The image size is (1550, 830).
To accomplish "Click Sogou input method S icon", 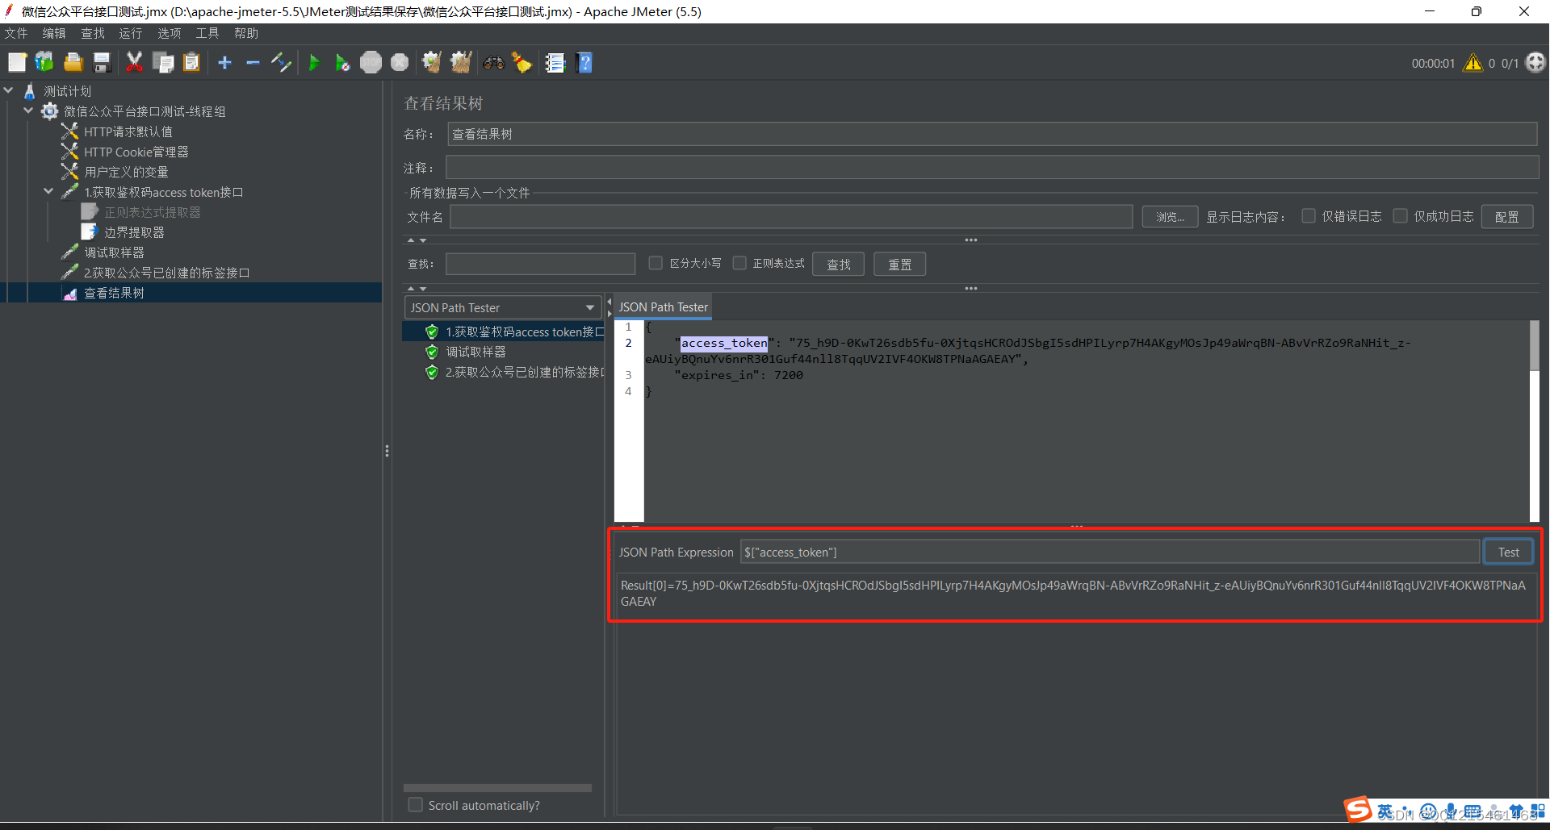I will tap(1357, 809).
